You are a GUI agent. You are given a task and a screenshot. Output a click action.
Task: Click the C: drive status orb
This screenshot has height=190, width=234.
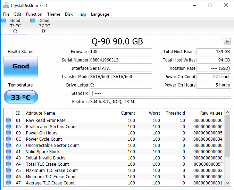point(4,20)
